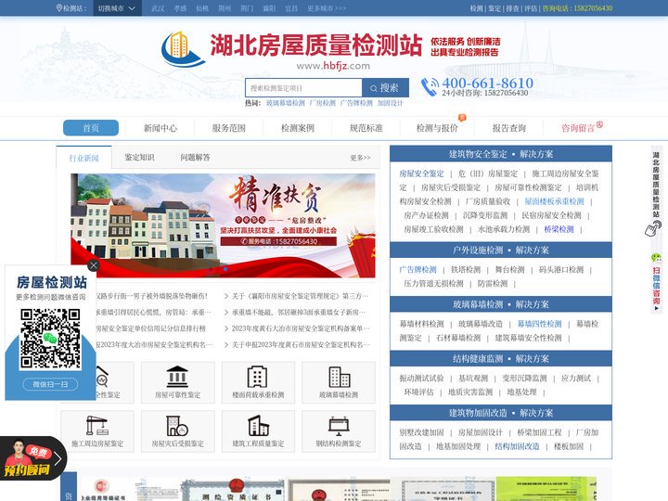Open 检测案例 menu item

tap(298, 128)
